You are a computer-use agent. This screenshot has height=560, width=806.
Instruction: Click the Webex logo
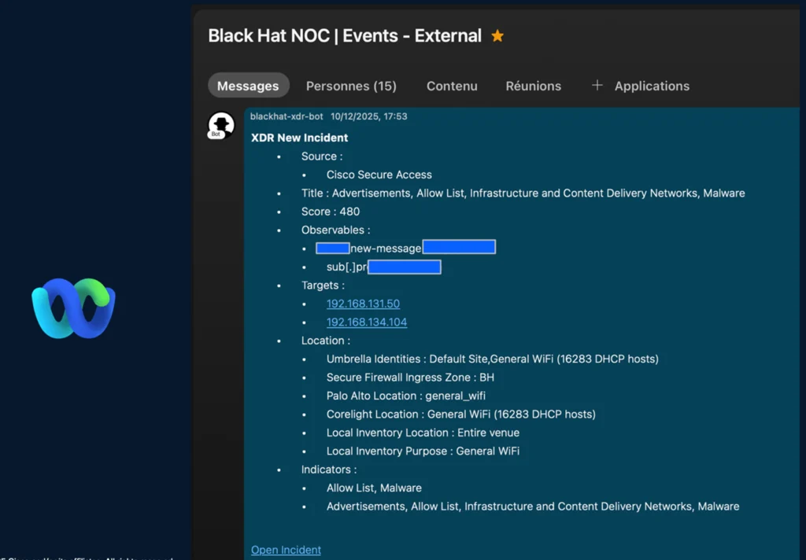click(x=73, y=308)
